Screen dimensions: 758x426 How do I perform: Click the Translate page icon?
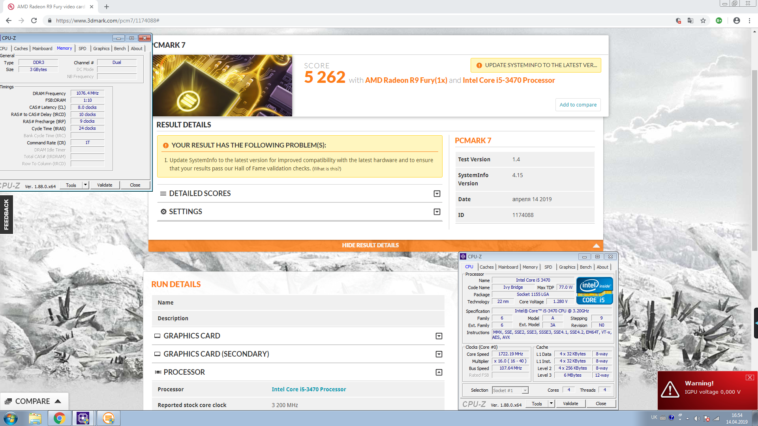pyautogui.click(x=690, y=21)
